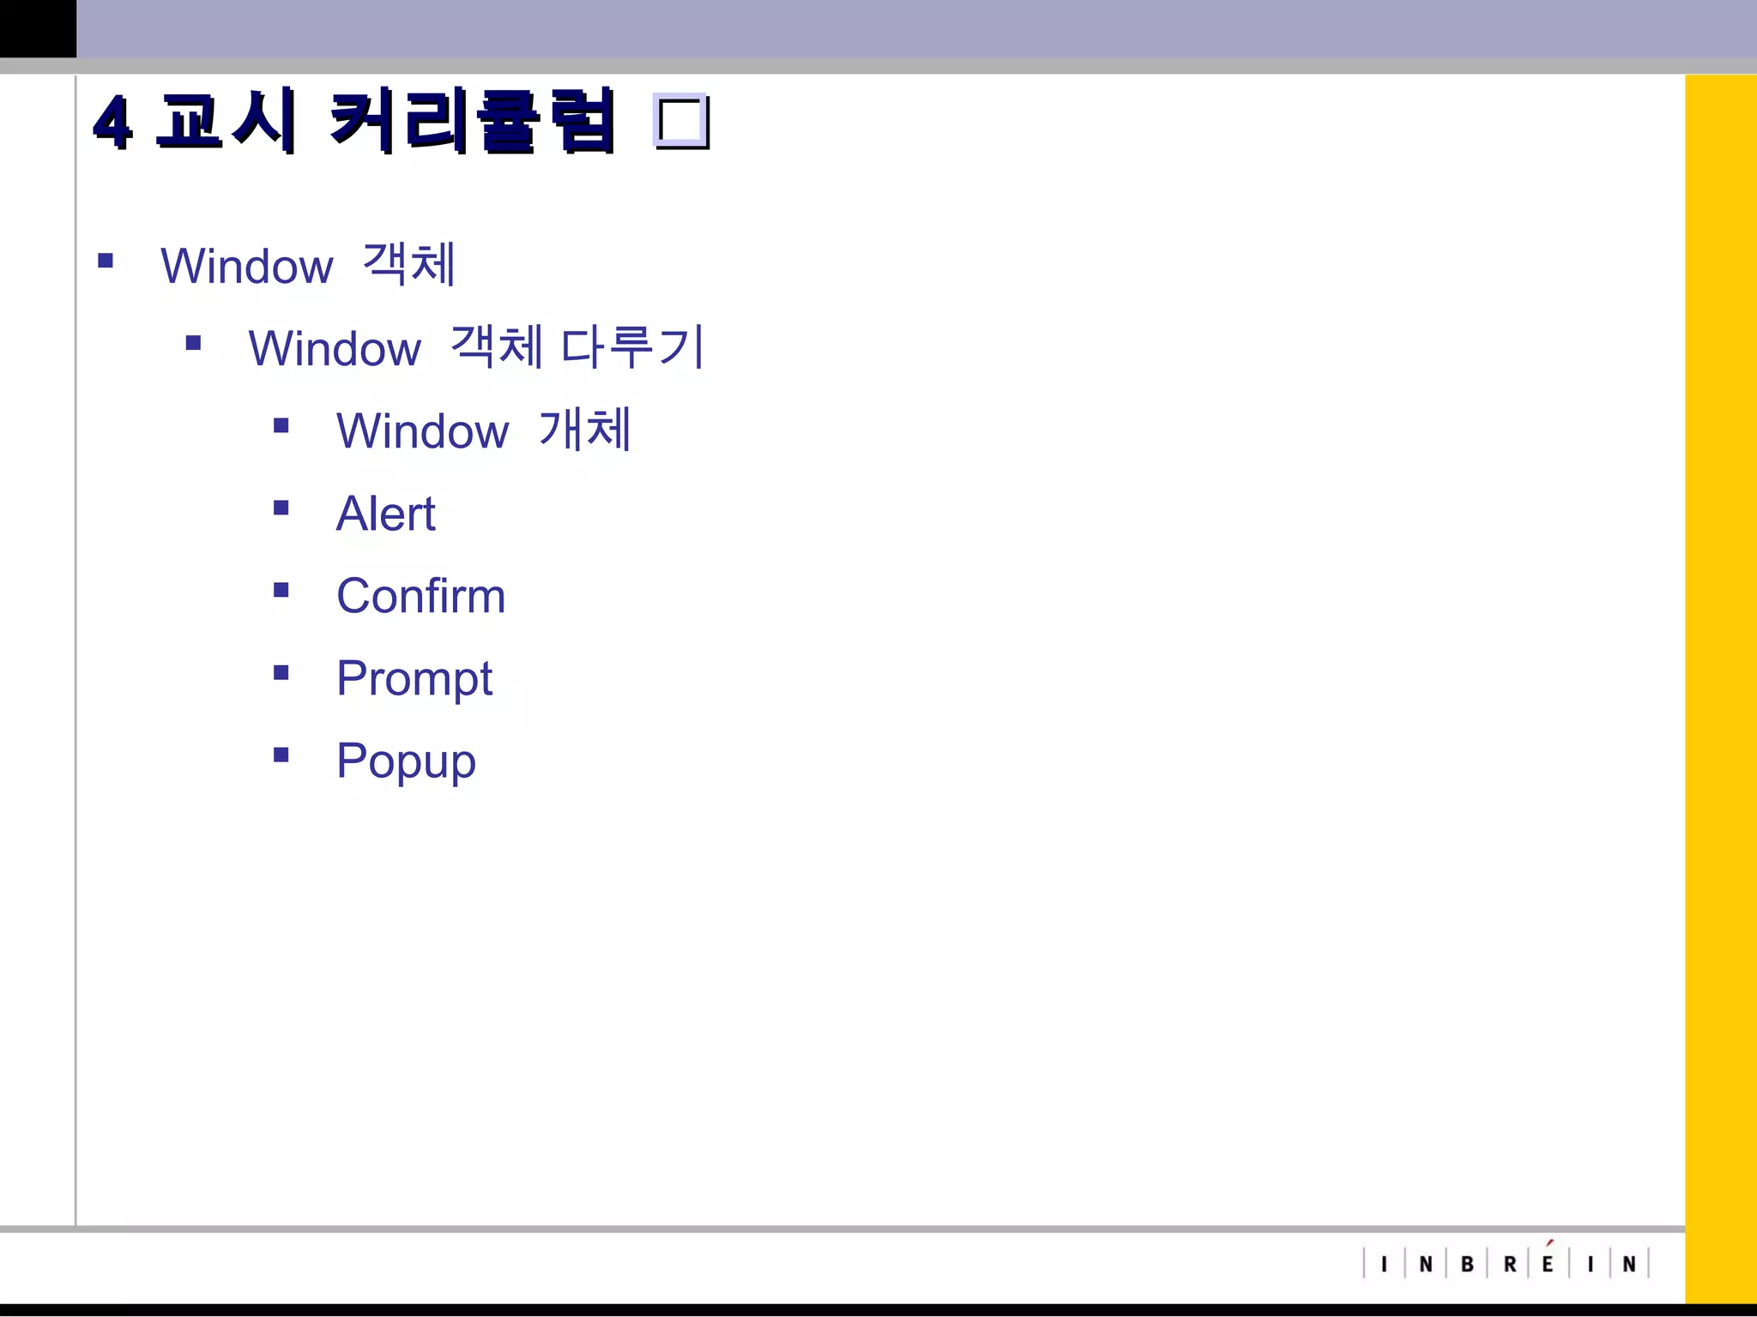
Task: Select the 'Window 개체' list item
Action: click(x=484, y=429)
